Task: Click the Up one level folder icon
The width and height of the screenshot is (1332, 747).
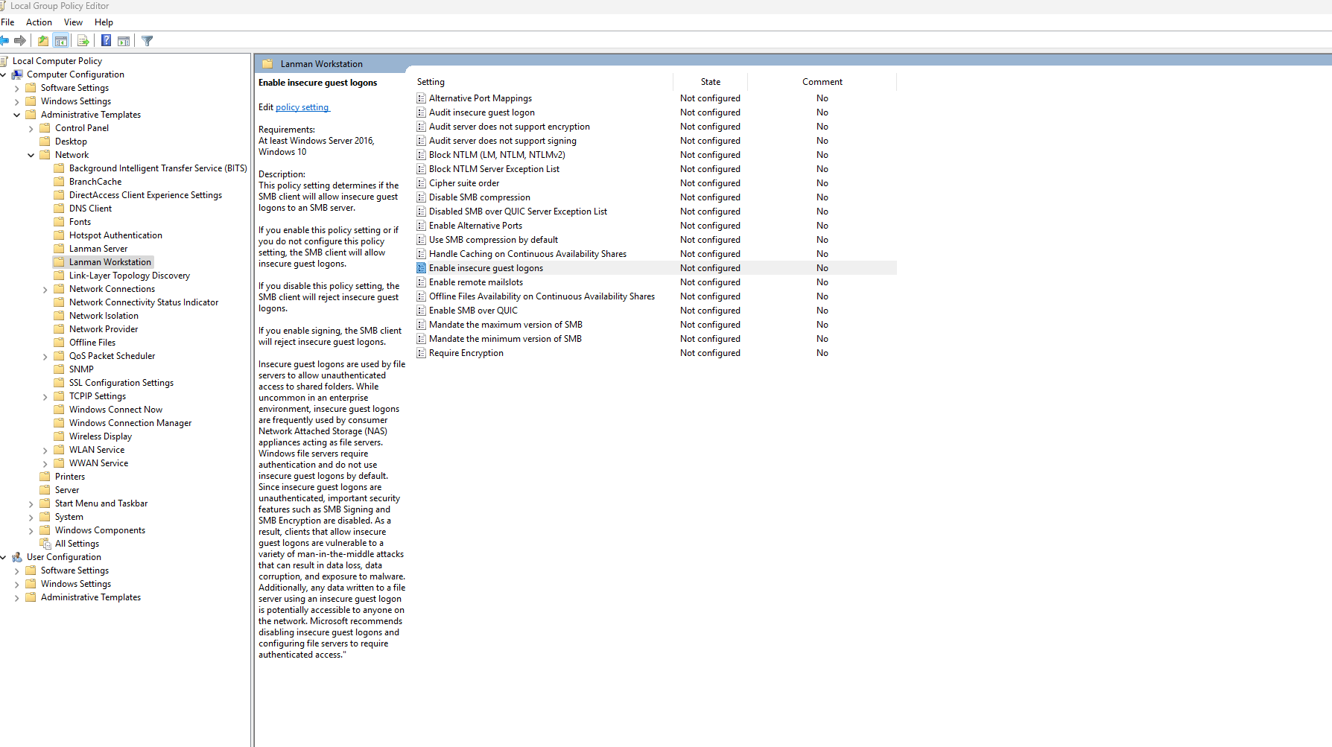Action: [x=43, y=40]
